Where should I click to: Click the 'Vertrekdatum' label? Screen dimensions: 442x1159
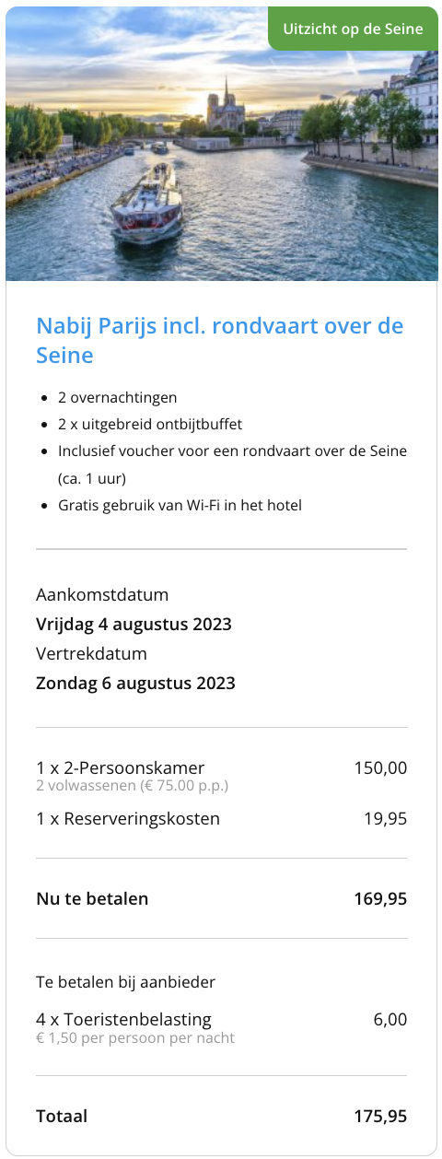(91, 653)
